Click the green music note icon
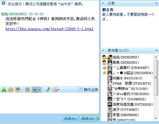The height and width of the screenshot is (124, 159). click(48, 90)
